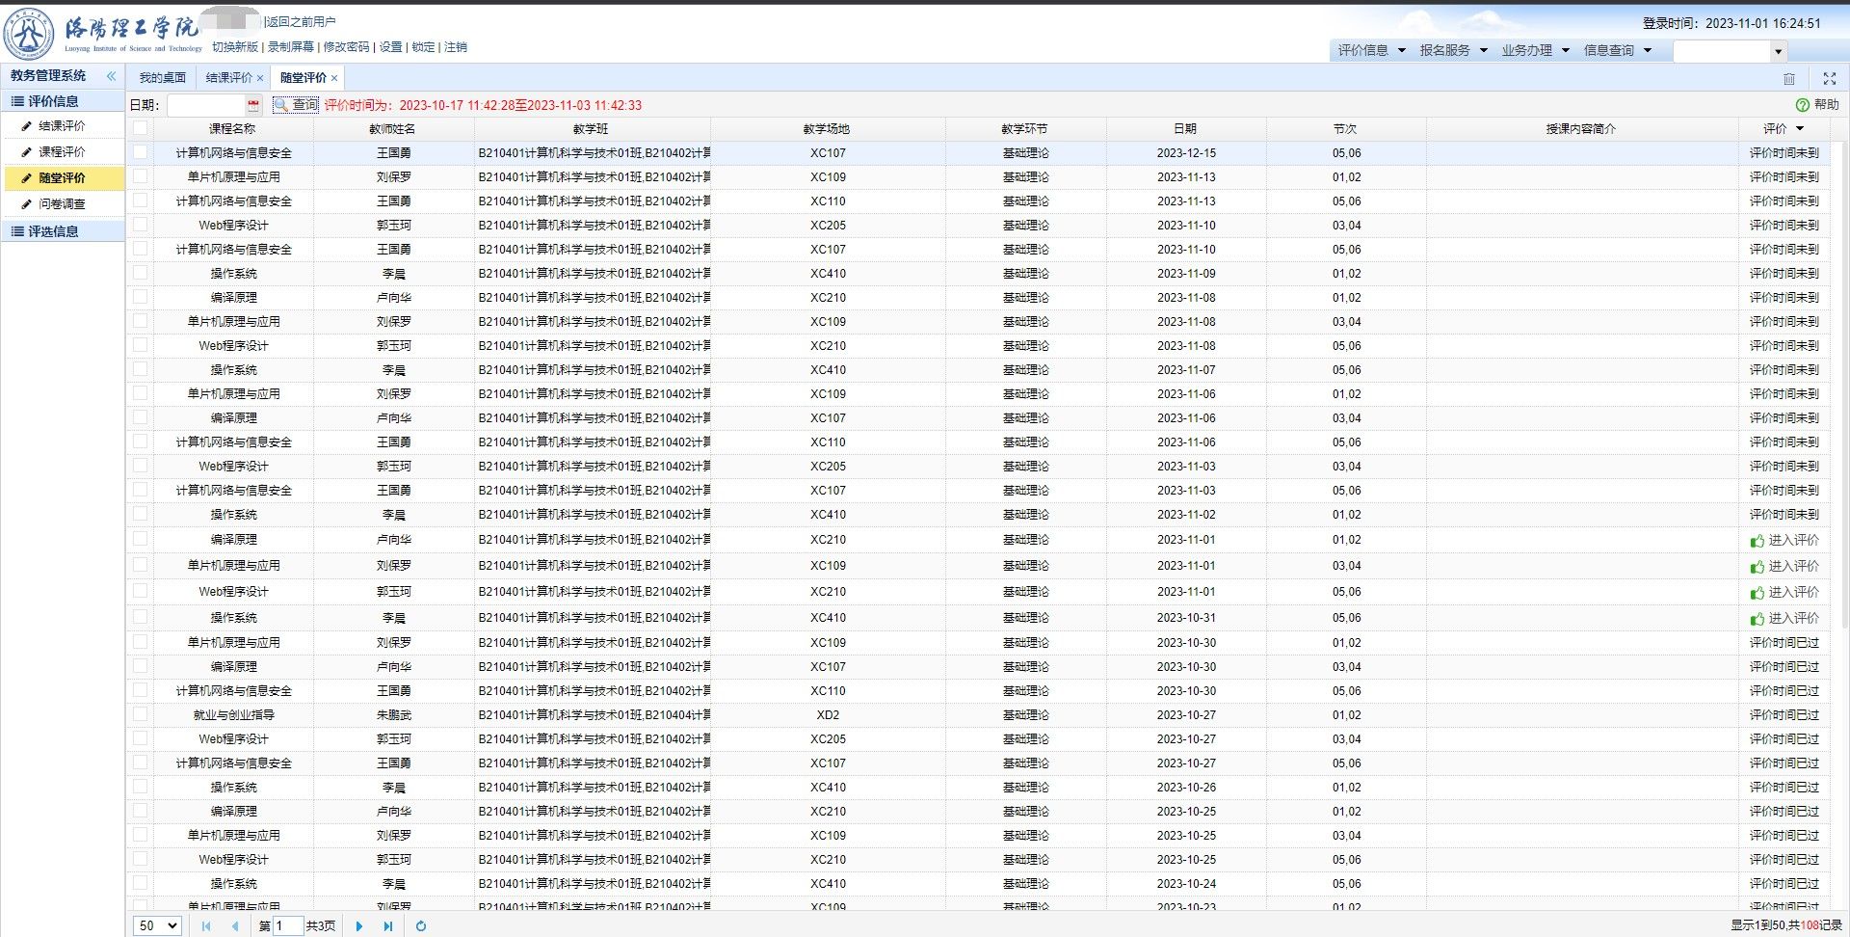Refresh the table using reload icon
This screenshot has height=937, width=1850.
(421, 925)
